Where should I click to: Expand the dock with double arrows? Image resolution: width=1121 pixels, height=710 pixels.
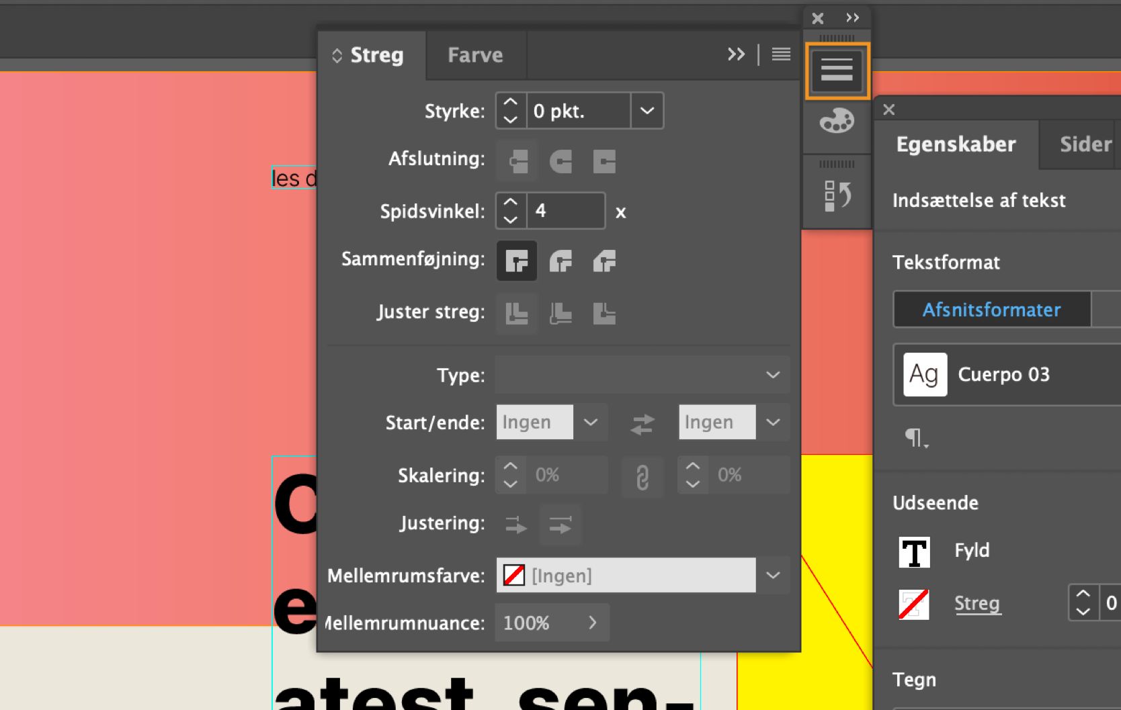(x=853, y=18)
